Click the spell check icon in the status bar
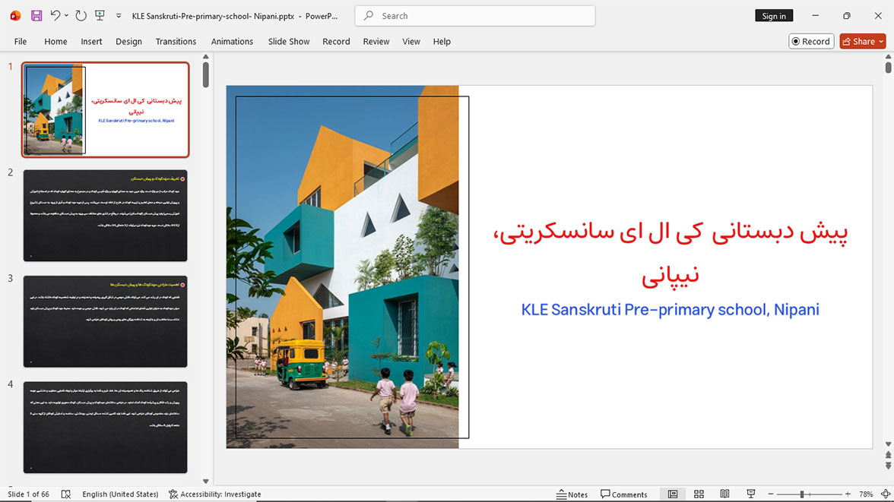The image size is (894, 502). (66, 494)
